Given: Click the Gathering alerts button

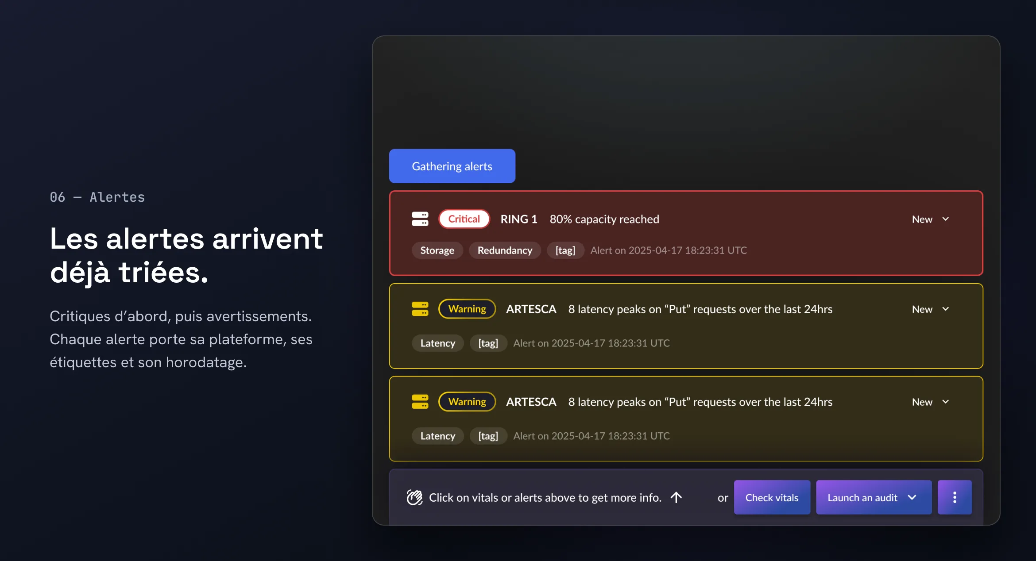Looking at the screenshot, I should (452, 166).
